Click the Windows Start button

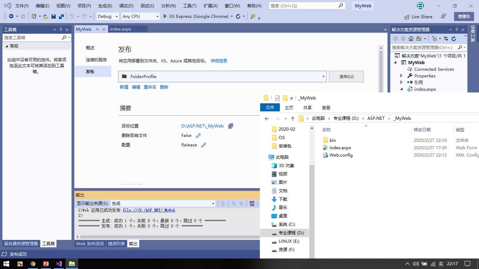pos(6,264)
